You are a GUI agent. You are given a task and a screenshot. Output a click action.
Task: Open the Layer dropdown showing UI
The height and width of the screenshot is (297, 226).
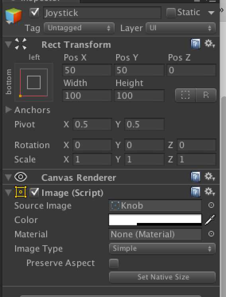click(x=181, y=28)
